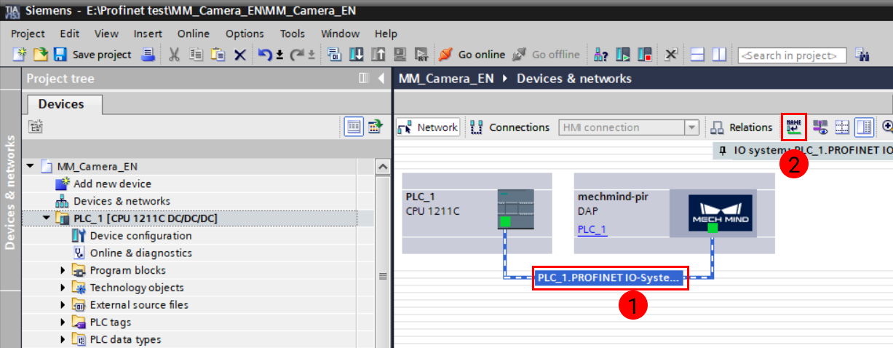
Task: Toggle the Connections mode button
Action: [x=510, y=127]
